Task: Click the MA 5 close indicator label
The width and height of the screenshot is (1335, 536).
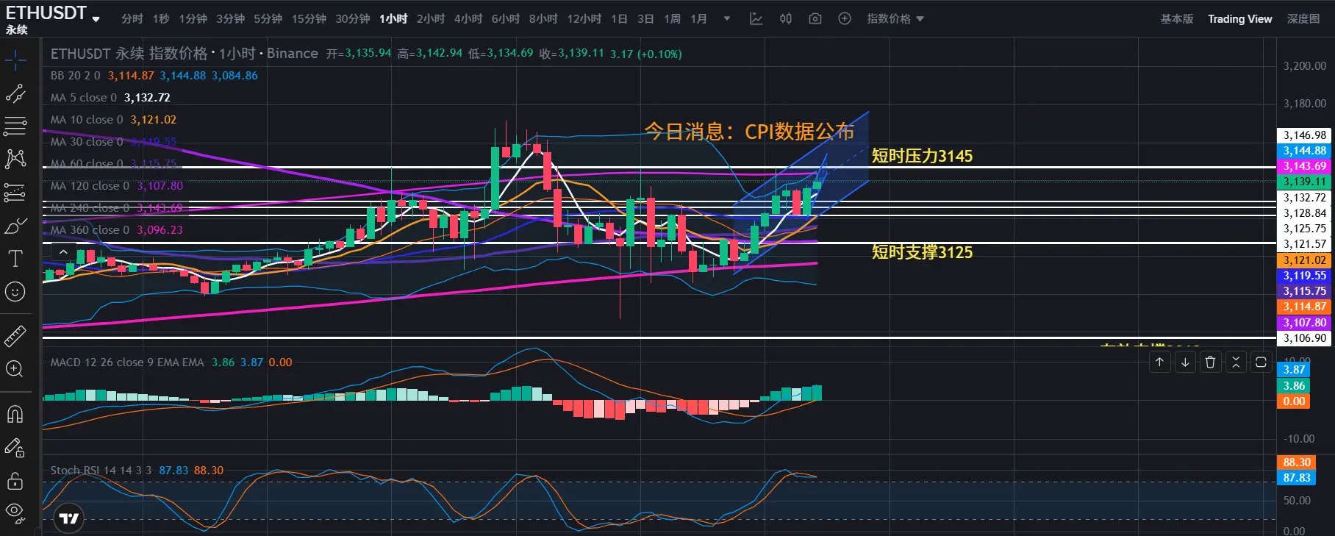Action: (x=83, y=97)
